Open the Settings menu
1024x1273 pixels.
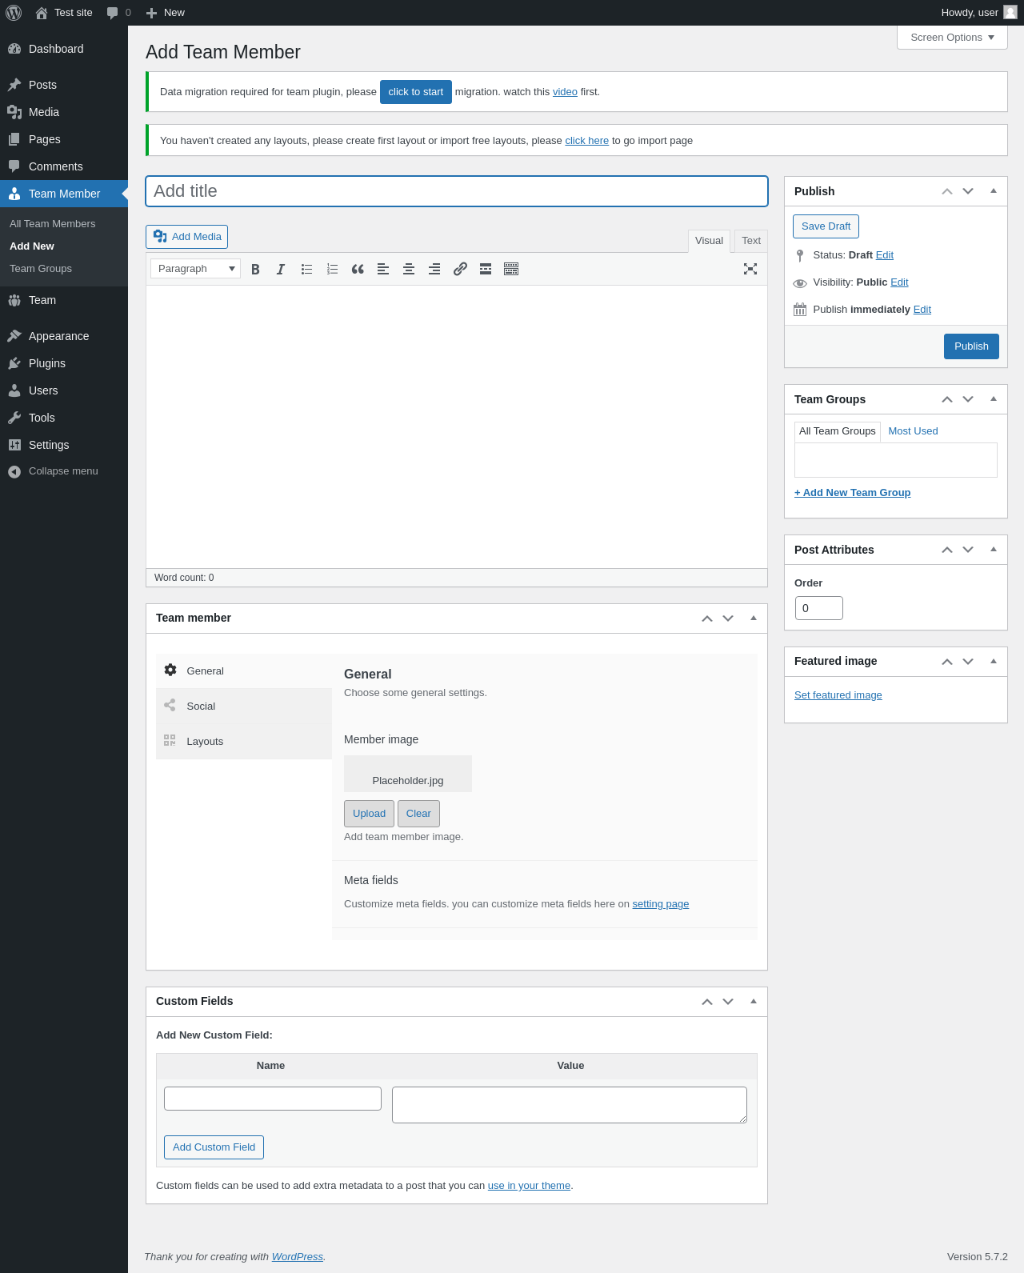pyautogui.click(x=64, y=445)
